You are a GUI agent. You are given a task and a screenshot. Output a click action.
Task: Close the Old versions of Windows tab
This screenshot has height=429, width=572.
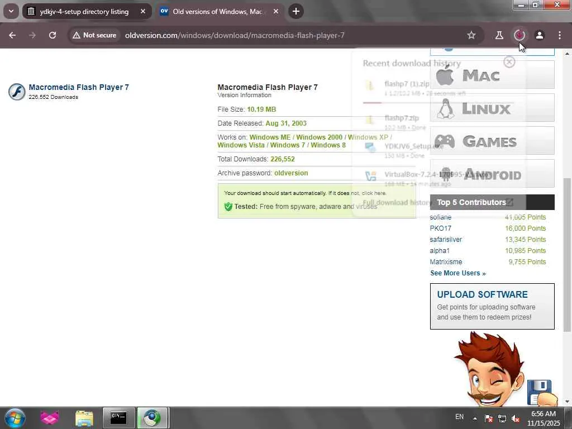pyautogui.click(x=276, y=12)
